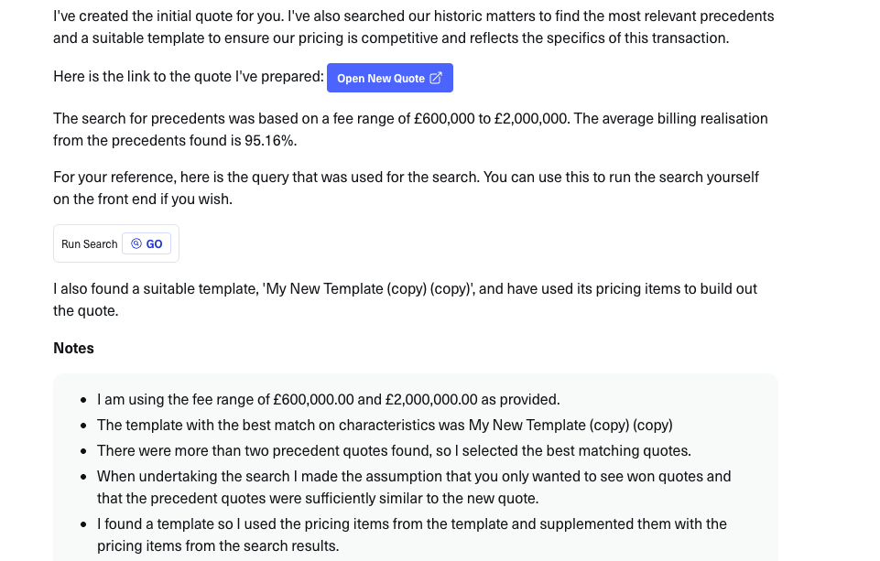
Task: Click the first note about the fee range
Action: point(328,399)
